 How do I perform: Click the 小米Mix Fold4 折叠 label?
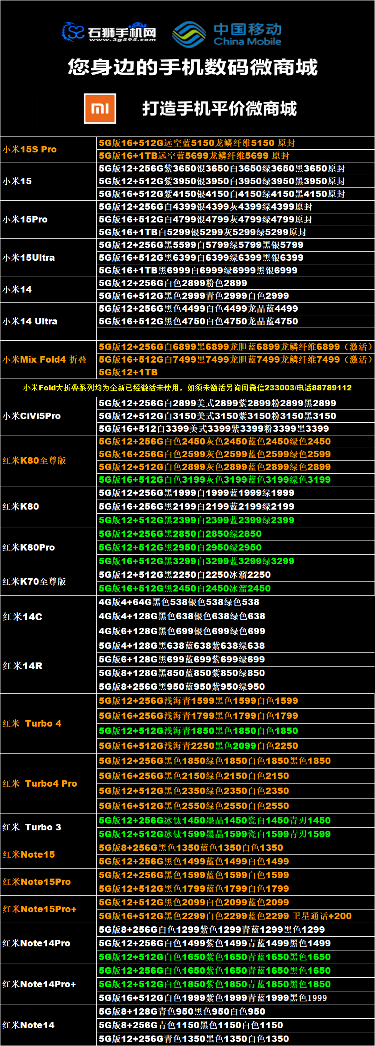tap(45, 359)
